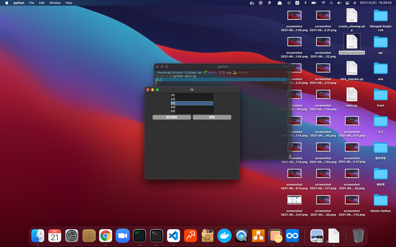Open the Help menu
Image resolution: width=396 pixels, height=247 pixels.
click(x=69, y=3)
